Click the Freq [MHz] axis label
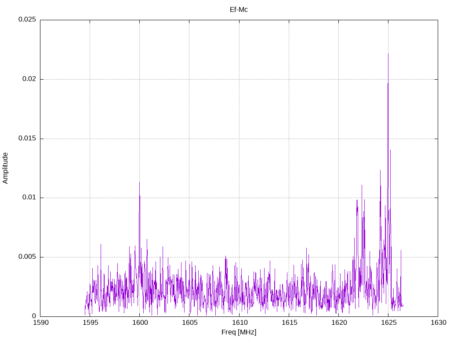Screen dimensions: 450x338 point(239,332)
